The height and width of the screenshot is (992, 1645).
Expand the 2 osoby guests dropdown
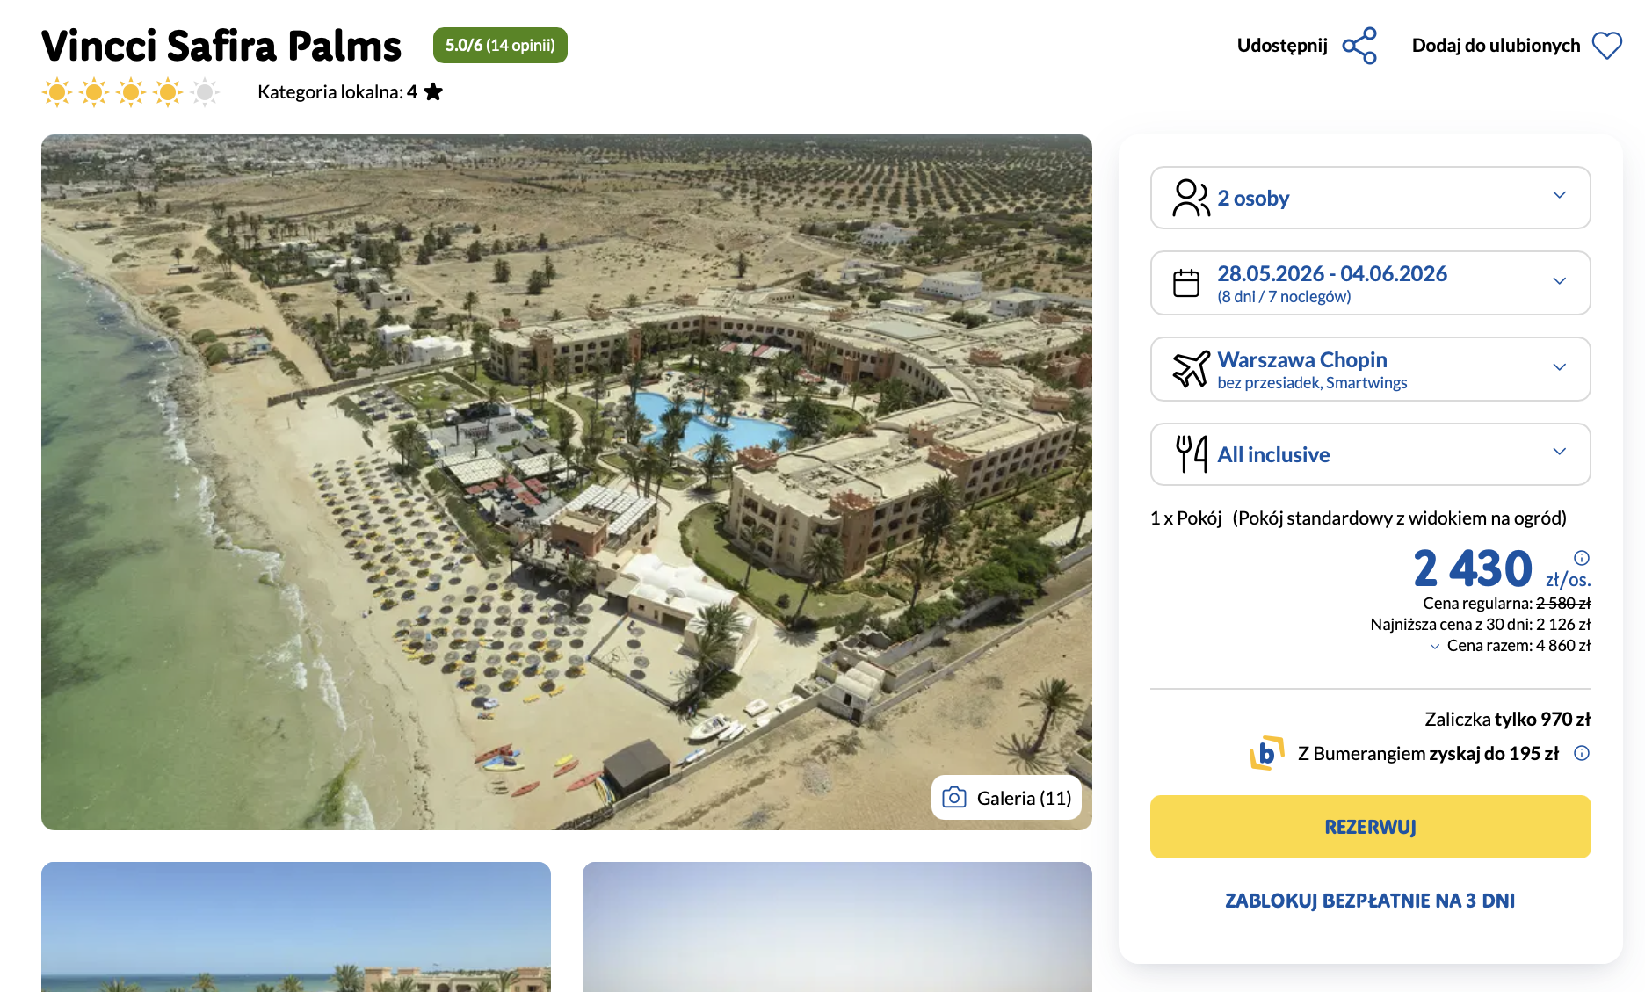point(1559,196)
